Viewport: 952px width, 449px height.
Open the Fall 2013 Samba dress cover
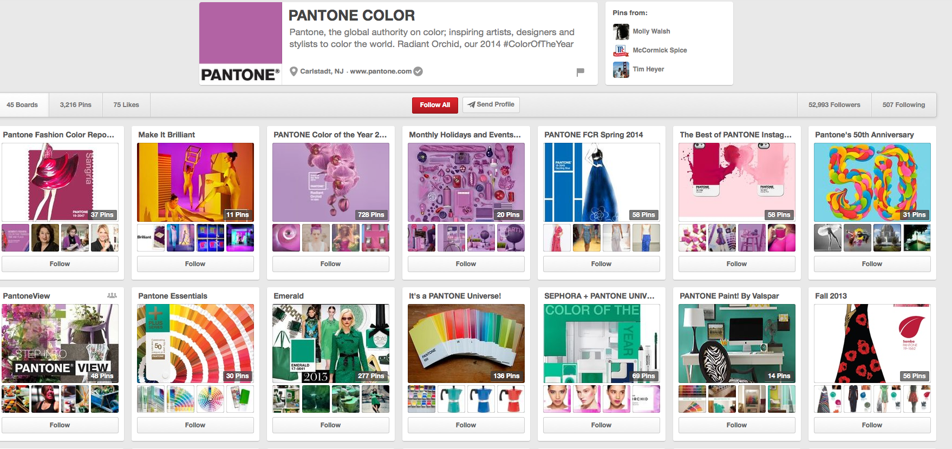coord(872,344)
